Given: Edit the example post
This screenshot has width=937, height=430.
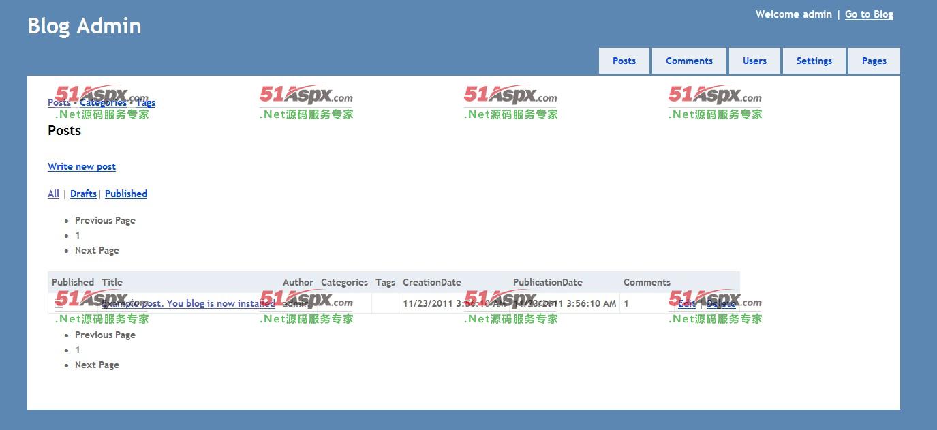Looking at the screenshot, I should coord(687,303).
